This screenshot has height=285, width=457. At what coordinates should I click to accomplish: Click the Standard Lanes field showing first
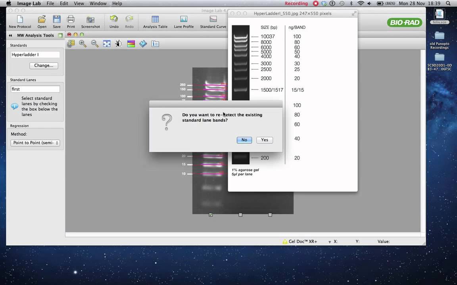tap(35, 89)
